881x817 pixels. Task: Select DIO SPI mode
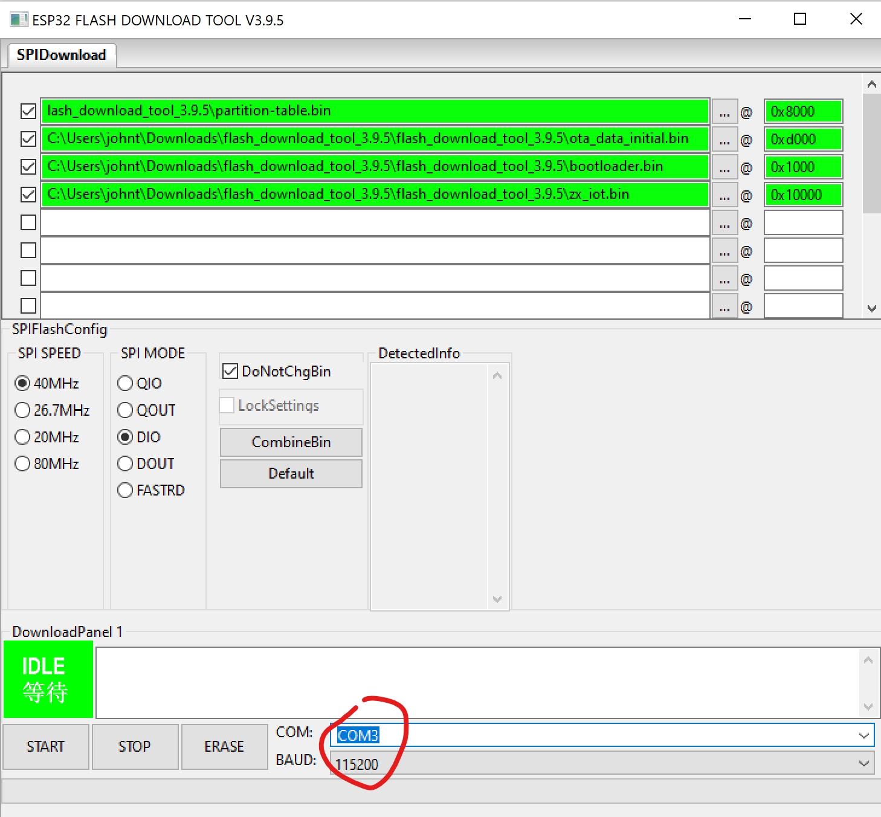[125, 437]
